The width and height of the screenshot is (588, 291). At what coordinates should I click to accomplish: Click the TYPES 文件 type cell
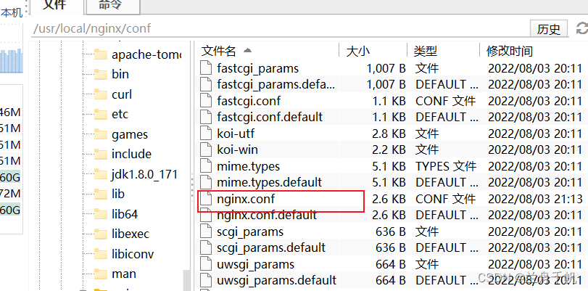tap(446, 166)
